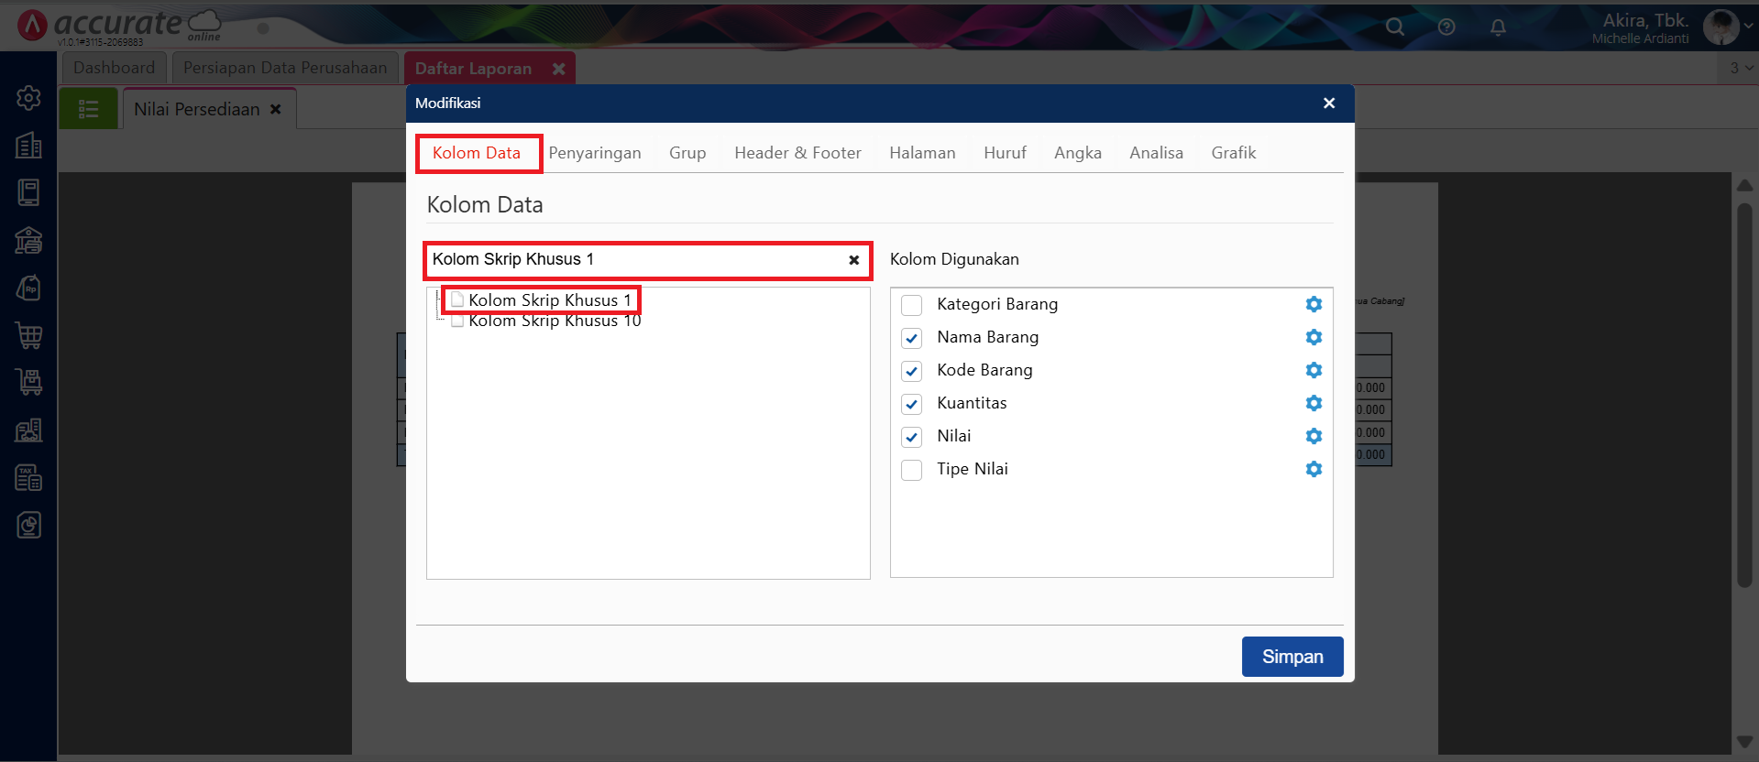Select Kolom Skrip Khusus 10 tree item

coord(554,321)
